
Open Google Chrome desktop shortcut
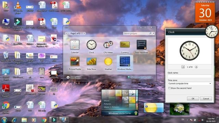click(x=6, y=107)
